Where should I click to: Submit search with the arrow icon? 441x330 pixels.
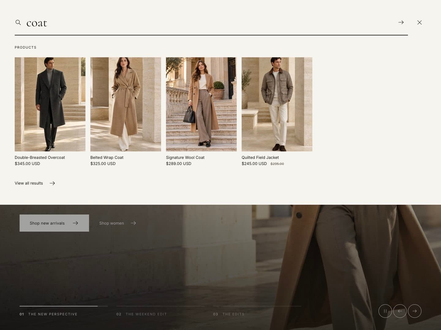pos(401,22)
